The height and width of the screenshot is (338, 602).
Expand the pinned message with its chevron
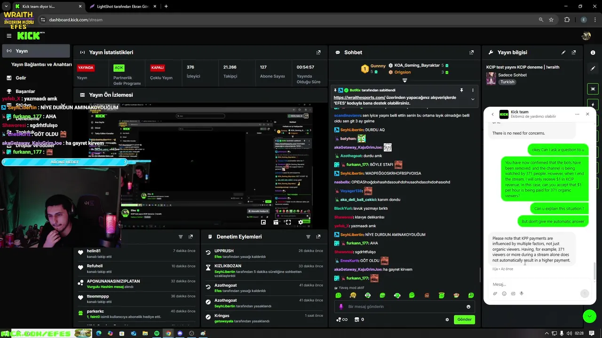[x=473, y=99]
